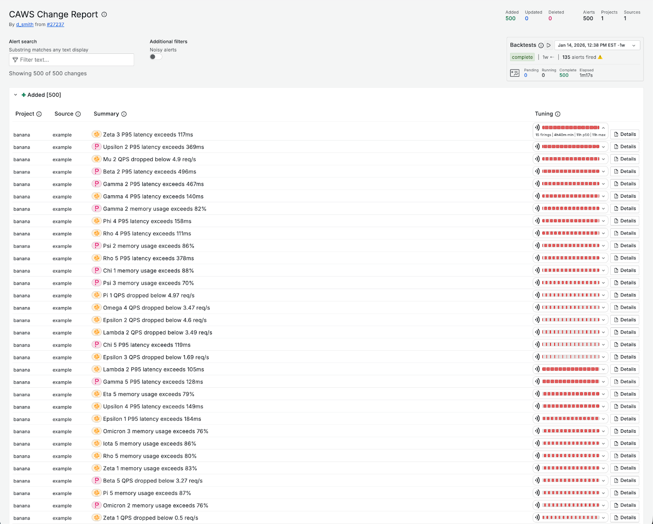Open Details for Beta 2 P95 latency

coord(624,171)
